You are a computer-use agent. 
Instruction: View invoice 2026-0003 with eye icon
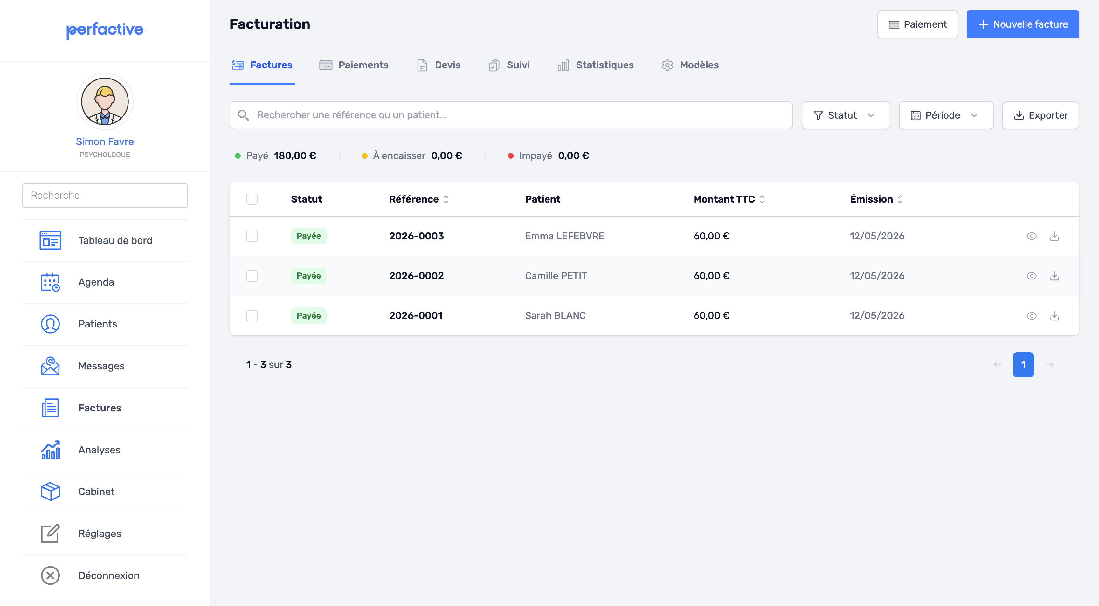tap(1032, 236)
